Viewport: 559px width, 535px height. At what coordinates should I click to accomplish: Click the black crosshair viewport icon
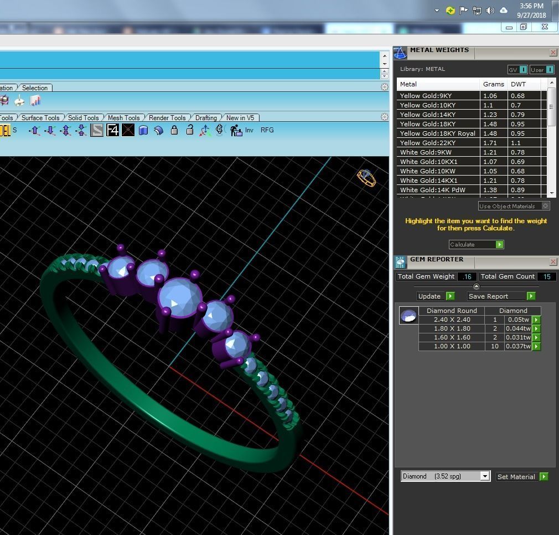coord(128,130)
